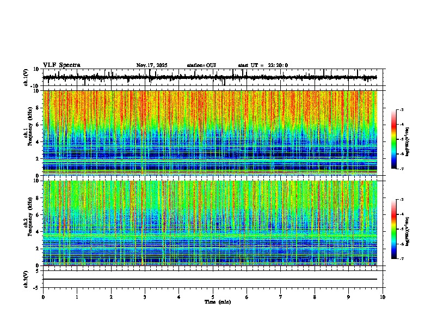Click the "VLF Spectra" plot title
The height and width of the screenshot is (333, 431).
click(61, 65)
